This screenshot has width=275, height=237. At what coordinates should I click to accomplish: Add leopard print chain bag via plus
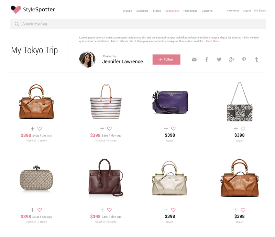[236, 129]
